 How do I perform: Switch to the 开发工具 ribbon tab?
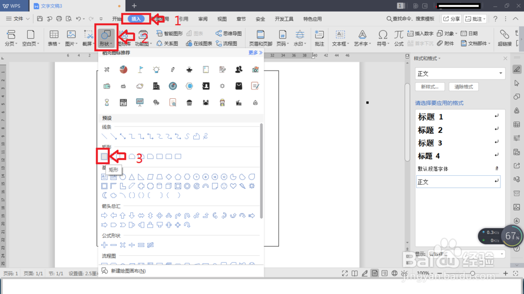284,19
